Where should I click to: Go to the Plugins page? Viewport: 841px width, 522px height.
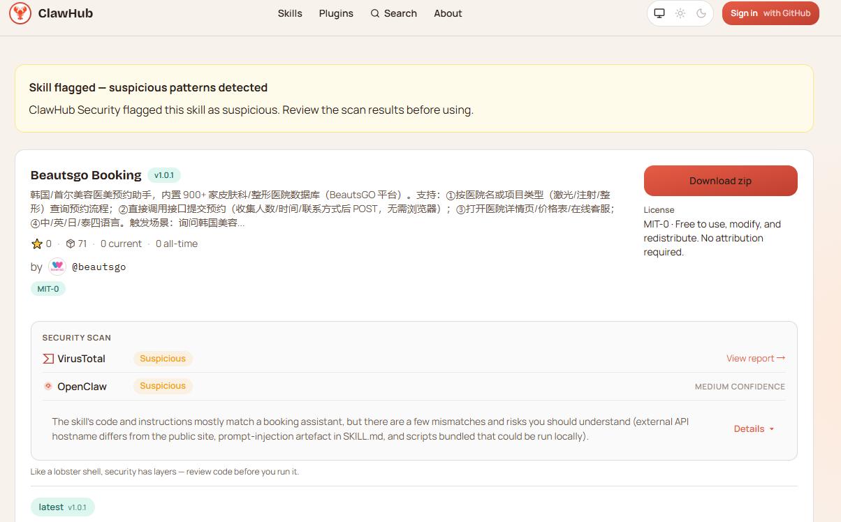click(336, 13)
